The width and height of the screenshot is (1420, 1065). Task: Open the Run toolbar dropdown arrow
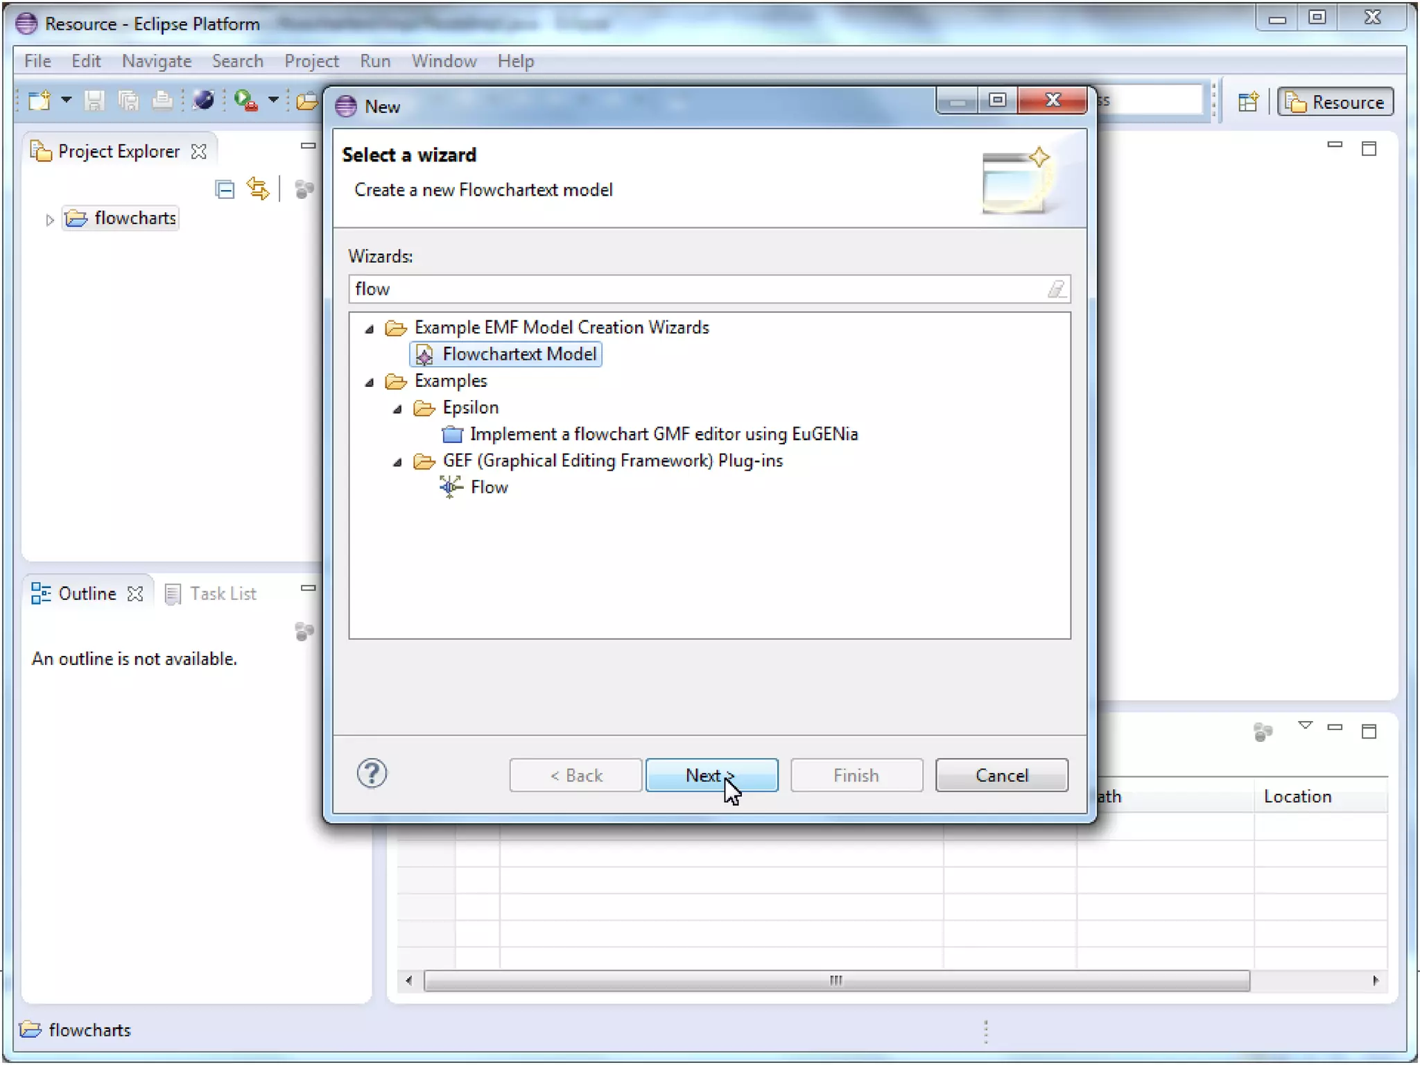pyautogui.click(x=274, y=101)
